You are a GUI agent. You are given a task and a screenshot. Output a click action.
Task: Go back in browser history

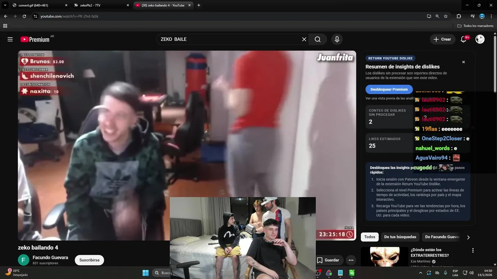point(5,16)
